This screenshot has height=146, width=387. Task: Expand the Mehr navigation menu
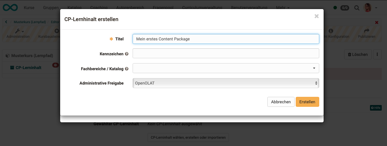point(283,8)
